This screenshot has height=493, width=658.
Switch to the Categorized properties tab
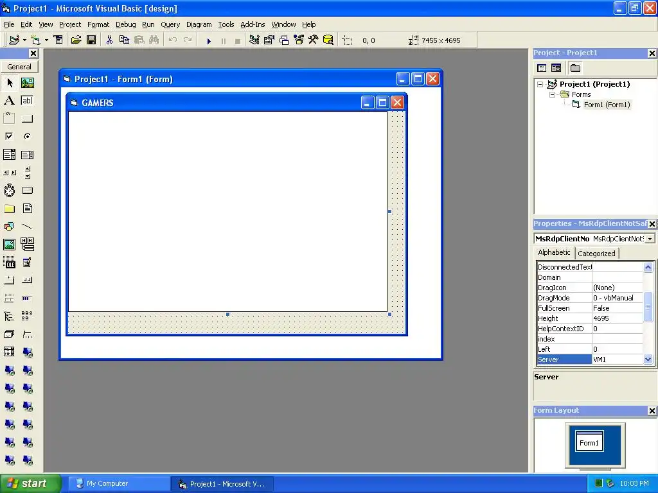(596, 254)
